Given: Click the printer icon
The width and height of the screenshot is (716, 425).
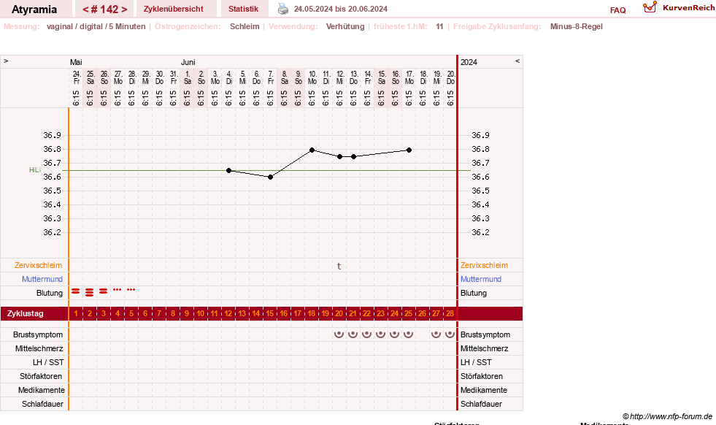Looking at the screenshot, I should [x=283, y=9].
